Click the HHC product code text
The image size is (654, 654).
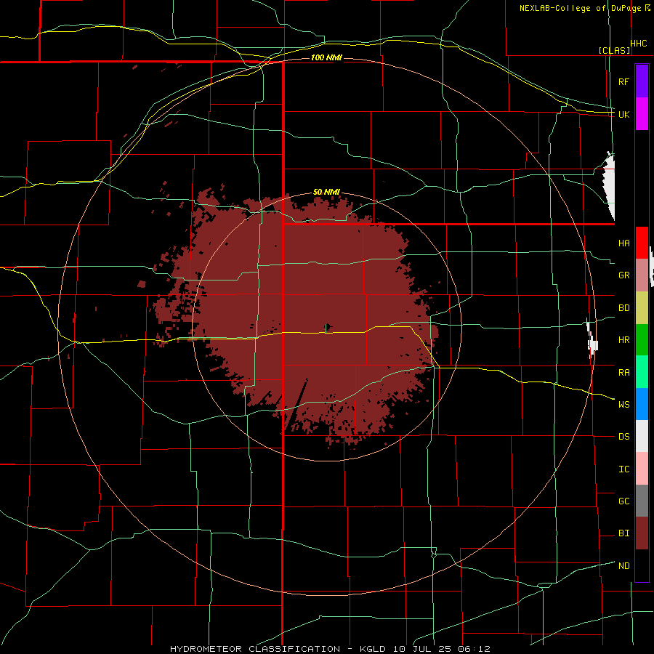pos(639,44)
